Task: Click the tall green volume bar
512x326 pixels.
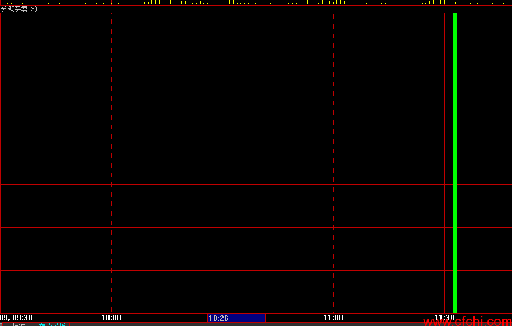Action: coord(455,163)
